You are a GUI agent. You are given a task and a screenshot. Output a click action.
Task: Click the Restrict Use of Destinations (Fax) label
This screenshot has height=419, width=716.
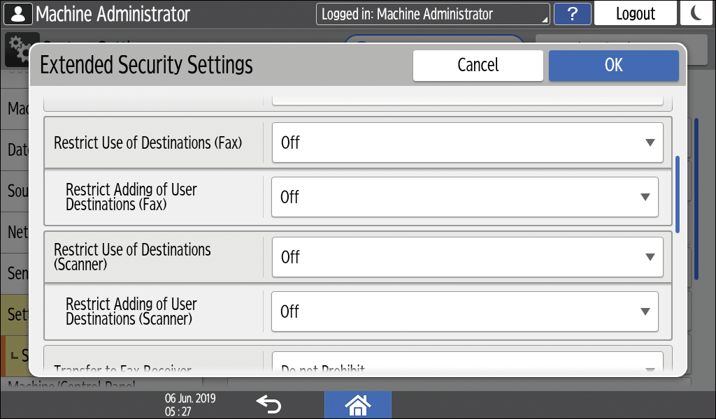pos(148,143)
